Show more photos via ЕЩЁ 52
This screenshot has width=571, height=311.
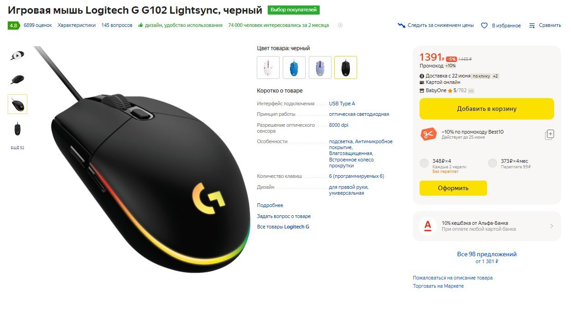pyautogui.click(x=17, y=148)
